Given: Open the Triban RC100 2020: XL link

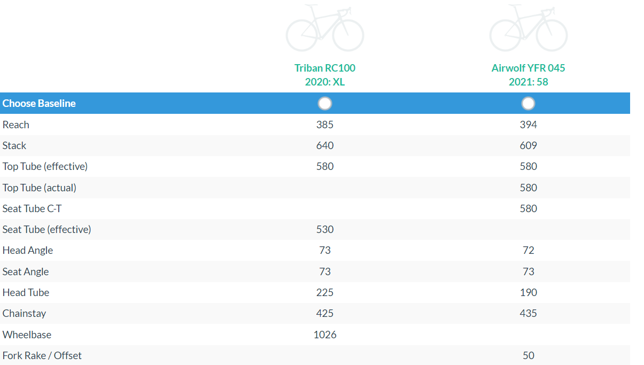Looking at the screenshot, I should [x=325, y=75].
